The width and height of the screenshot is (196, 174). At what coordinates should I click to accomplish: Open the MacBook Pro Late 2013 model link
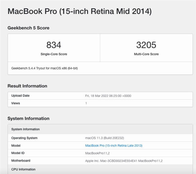(114, 146)
